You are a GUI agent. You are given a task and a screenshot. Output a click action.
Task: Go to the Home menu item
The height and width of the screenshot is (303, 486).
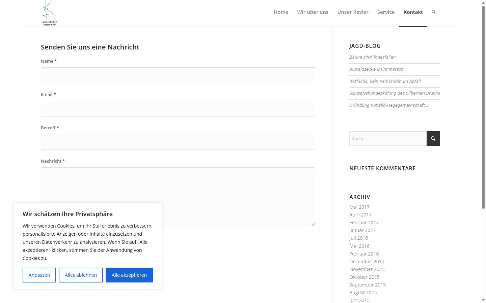(281, 12)
